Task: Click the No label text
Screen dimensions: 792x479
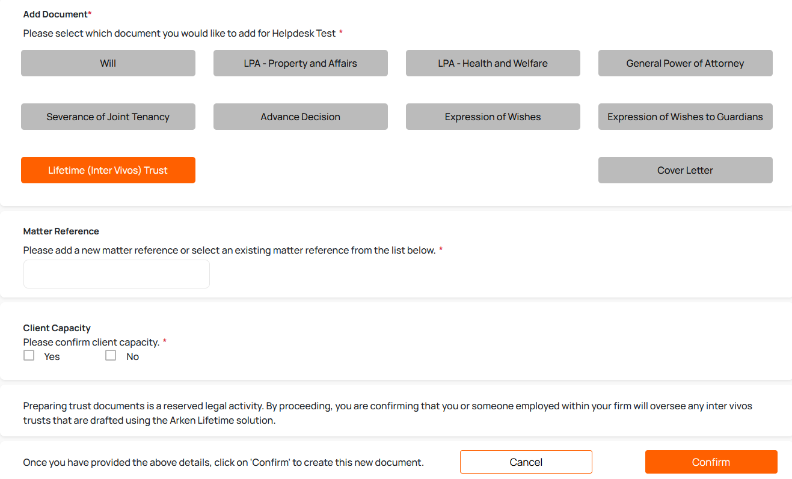Action: tap(133, 356)
